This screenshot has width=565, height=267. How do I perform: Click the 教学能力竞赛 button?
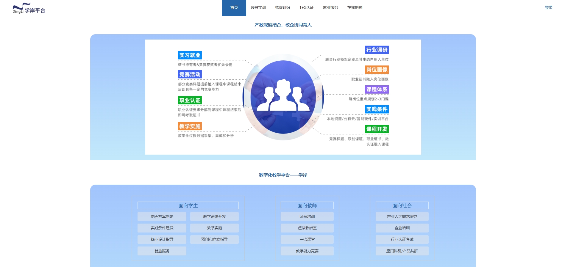point(307,251)
